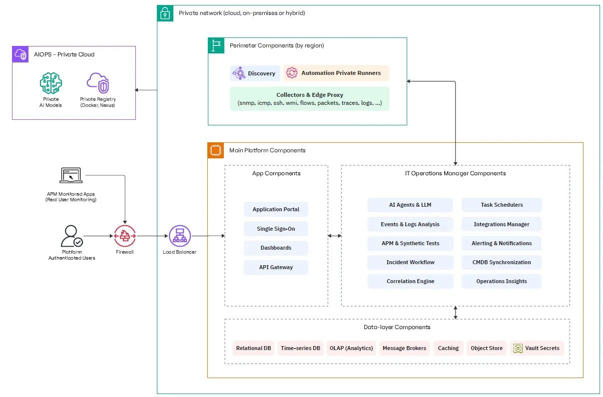
Task: Open the Incident Workflow component
Action: [x=410, y=262]
